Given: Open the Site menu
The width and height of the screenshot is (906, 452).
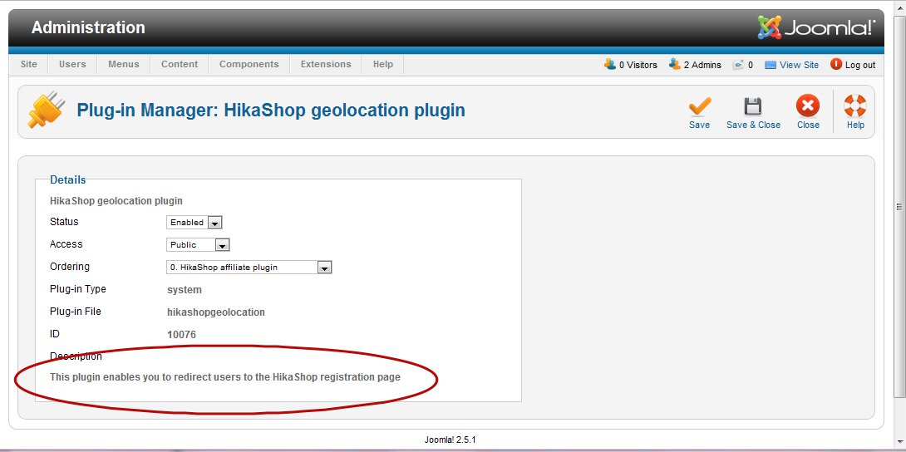Looking at the screenshot, I should coord(29,64).
